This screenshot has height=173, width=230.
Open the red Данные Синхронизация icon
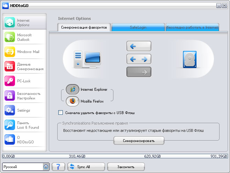pyautogui.click(x=10, y=66)
